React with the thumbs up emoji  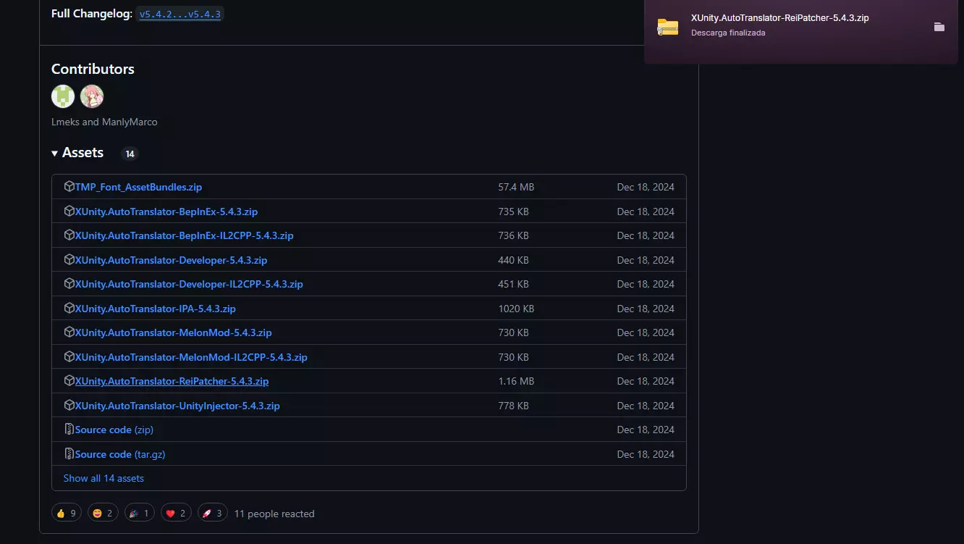pos(66,513)
